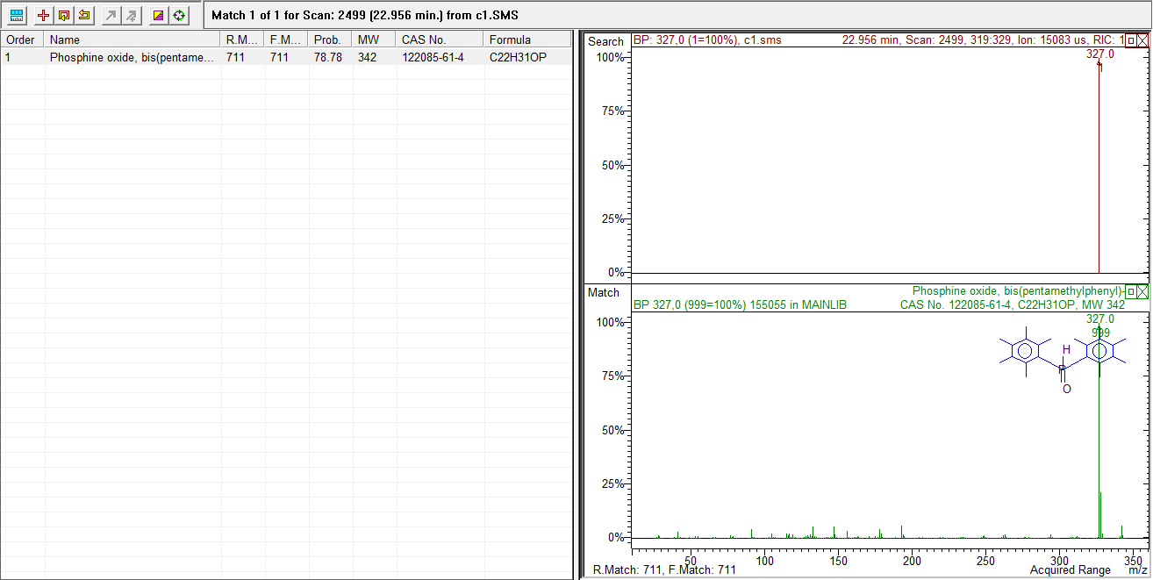Select the Phosphine oxide match row

click(x=132, y=58)
